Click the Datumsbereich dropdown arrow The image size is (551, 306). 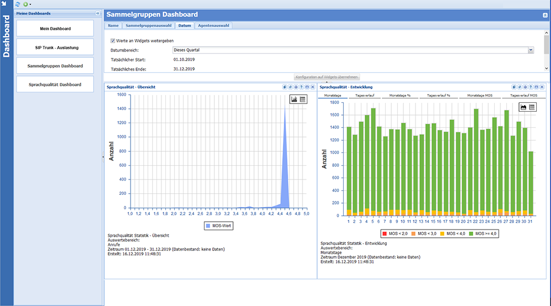pos(531,50)
